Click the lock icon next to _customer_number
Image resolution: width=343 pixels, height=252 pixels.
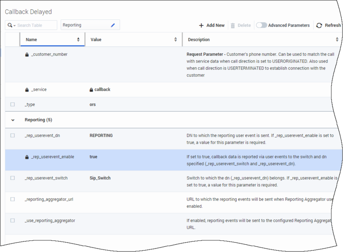click(x=27, y=54)
